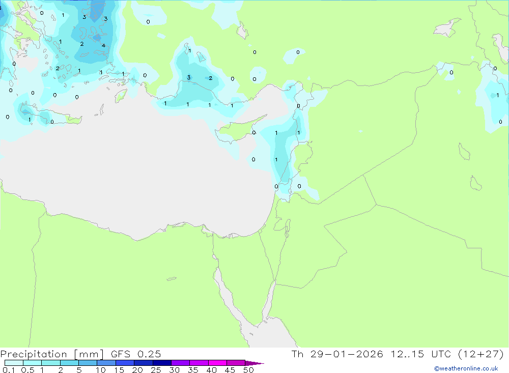Click the legend label "35"

[x=193, y=370]
